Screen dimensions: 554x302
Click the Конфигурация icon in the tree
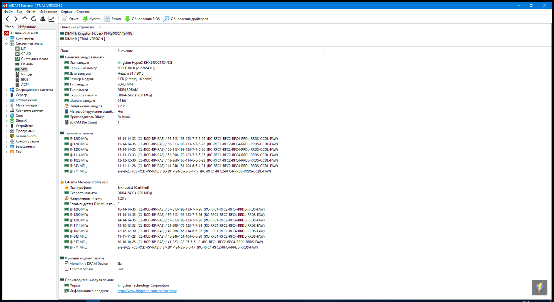pyautogui.click(x=12, y=141)
